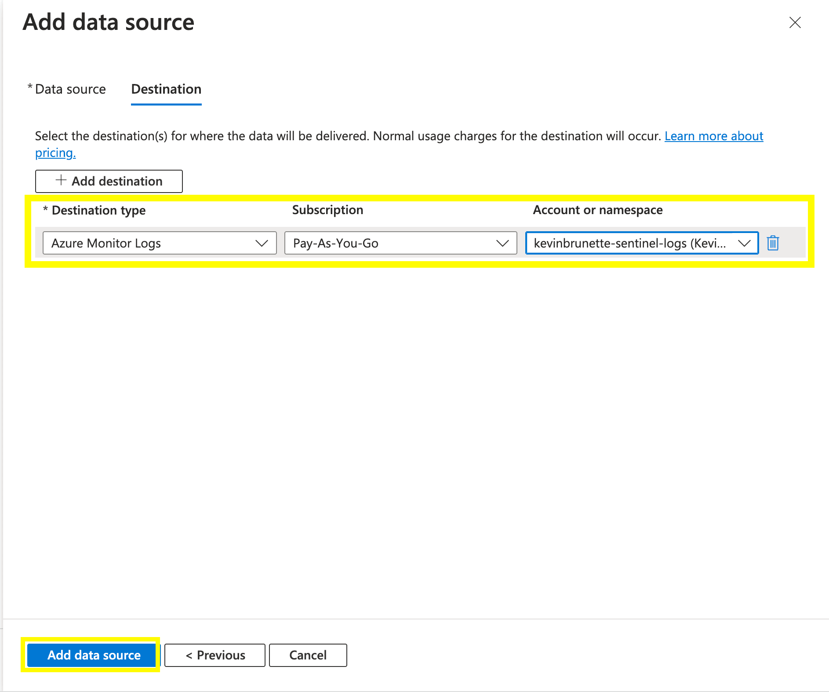Screen dimensions: 829x692
Task: Open the kevinbrunette-sentinel-logs workspace dropdown
Action: [630, 243]
